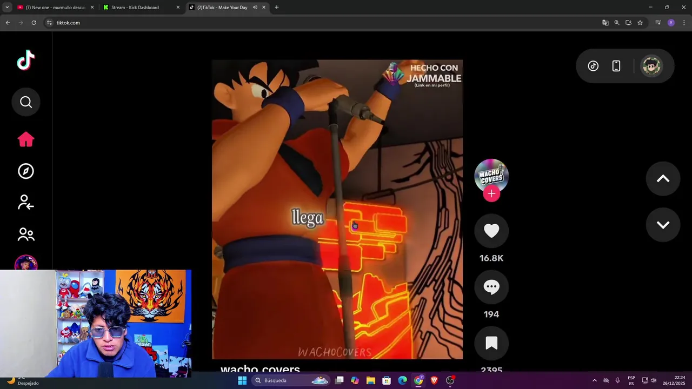The image size is (692, 389).
Task: Open the TikTok coins icon in the top pill
Action: (593, 66)
